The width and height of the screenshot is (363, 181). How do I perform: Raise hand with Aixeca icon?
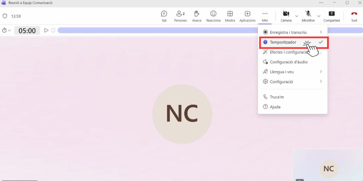coord(197,16)
